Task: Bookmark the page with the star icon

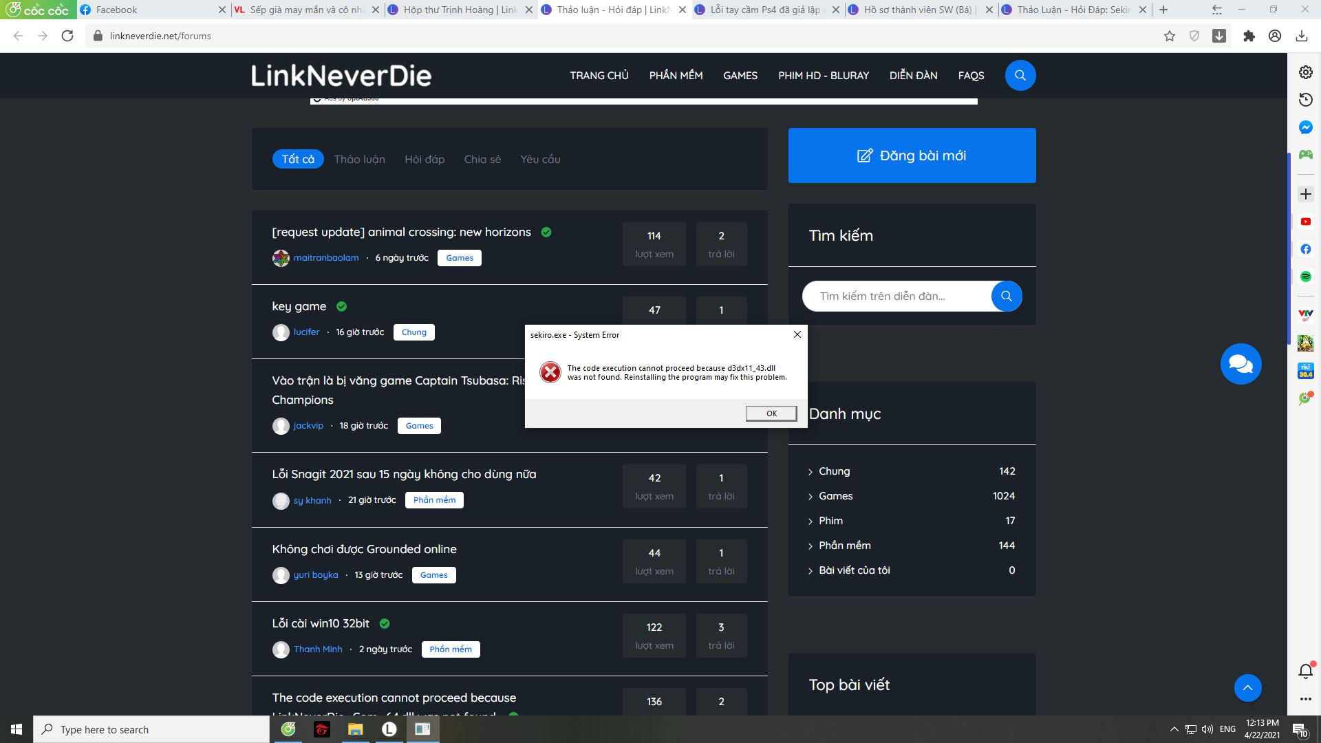Action: coord(1169,36)
